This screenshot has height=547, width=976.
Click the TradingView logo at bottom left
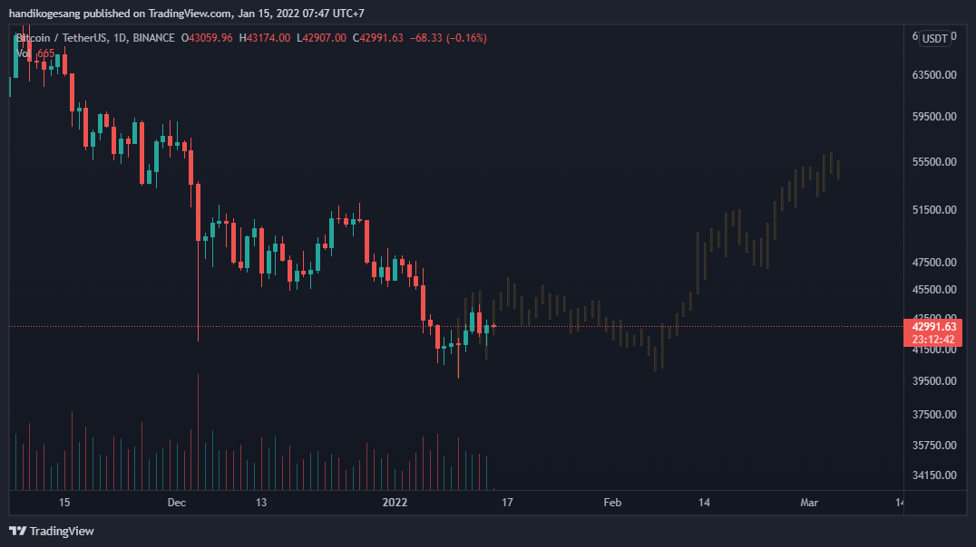(52, 531)
